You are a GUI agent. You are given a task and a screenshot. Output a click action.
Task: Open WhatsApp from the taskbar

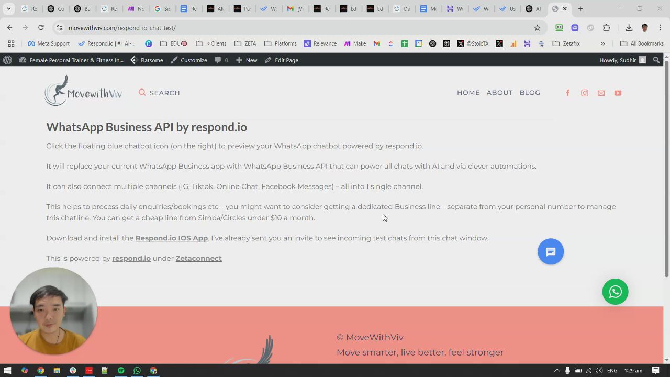[x=137, y=370]
